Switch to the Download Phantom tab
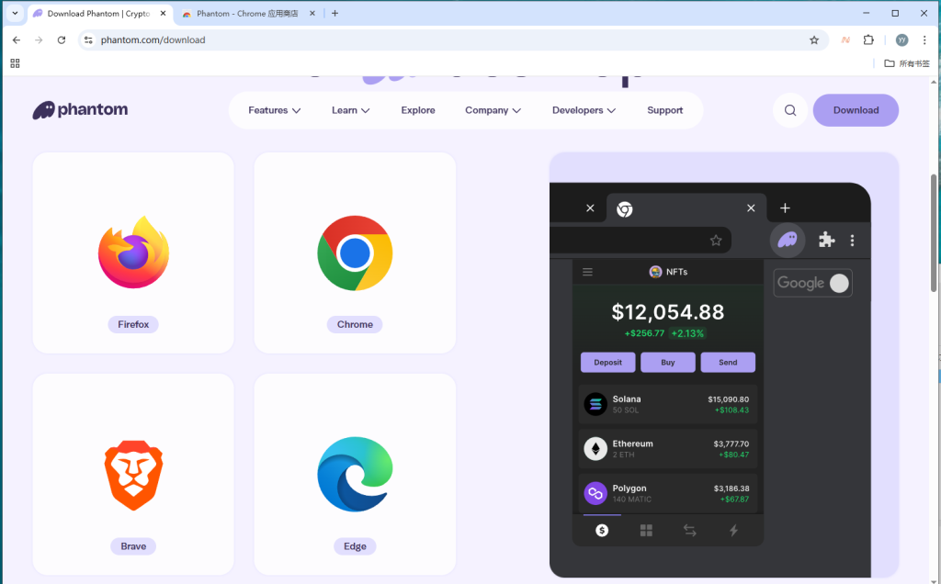941x584 pixels. (x=99, y=13)
